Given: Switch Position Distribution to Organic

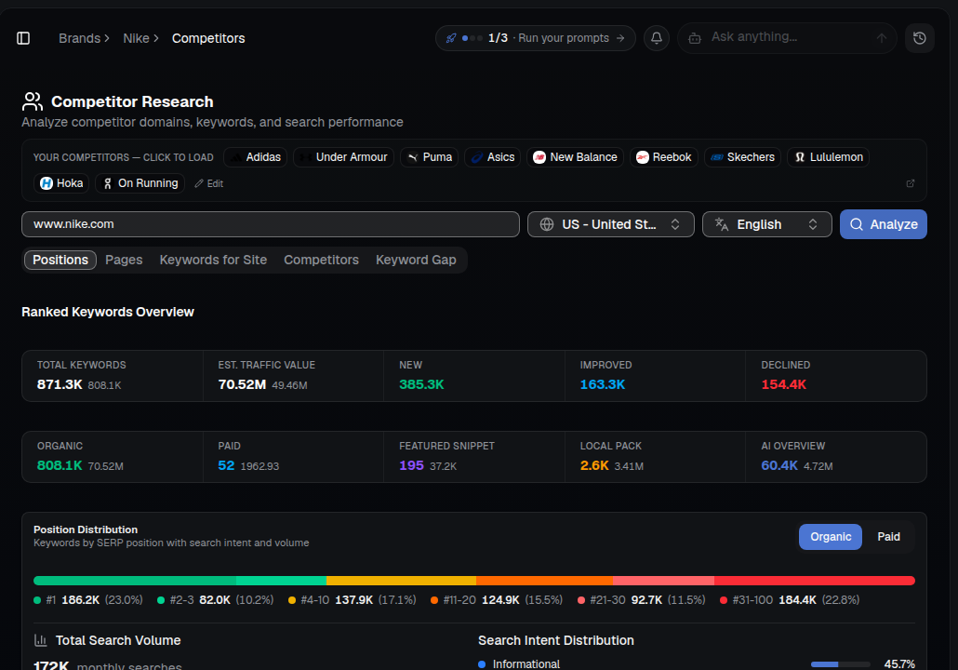Looking at the screenshot, I should point(831,537).
